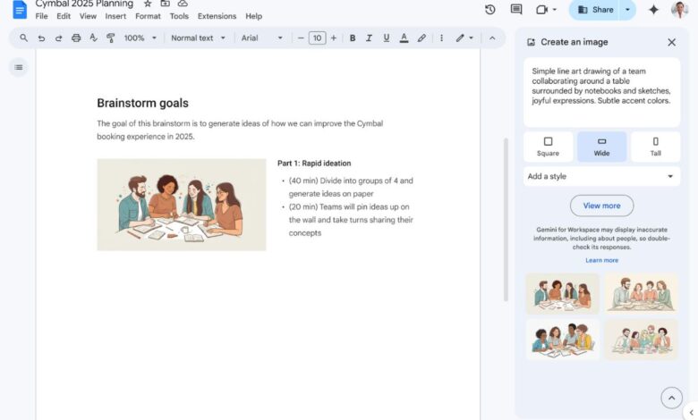Open the Normal text style dropdown
This screenshot has height=420, width=698.
coord(198,38)
